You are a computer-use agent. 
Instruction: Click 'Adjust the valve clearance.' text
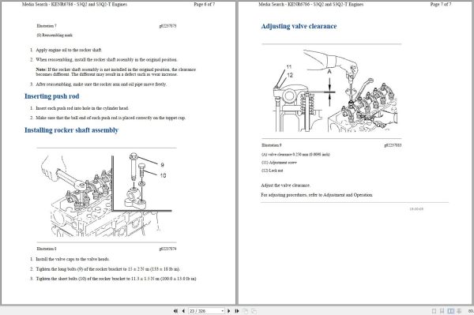[286, 186]
